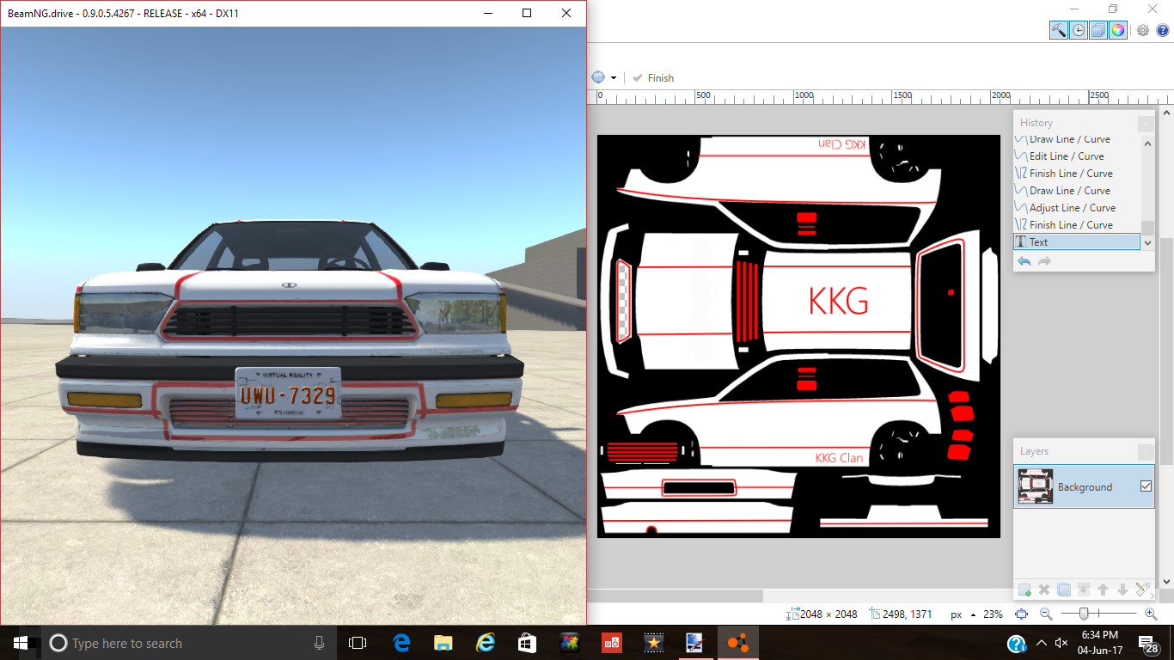Launch Internet Explorer from taskbar
This screenshot has width=1174, height=660.
(486, 643)
